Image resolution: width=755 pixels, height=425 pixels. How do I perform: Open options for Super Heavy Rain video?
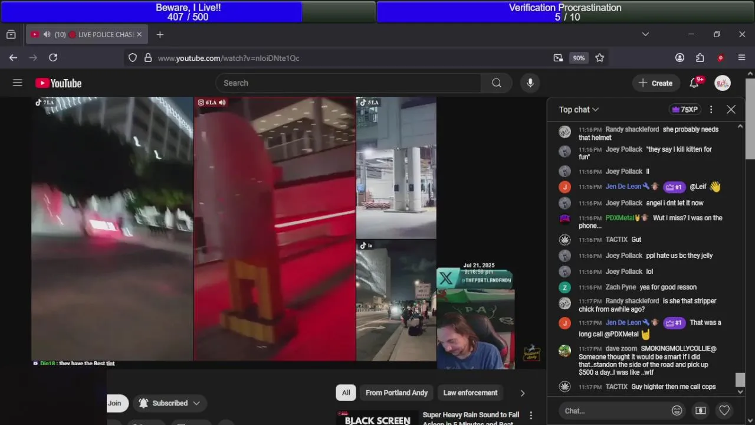531,416
